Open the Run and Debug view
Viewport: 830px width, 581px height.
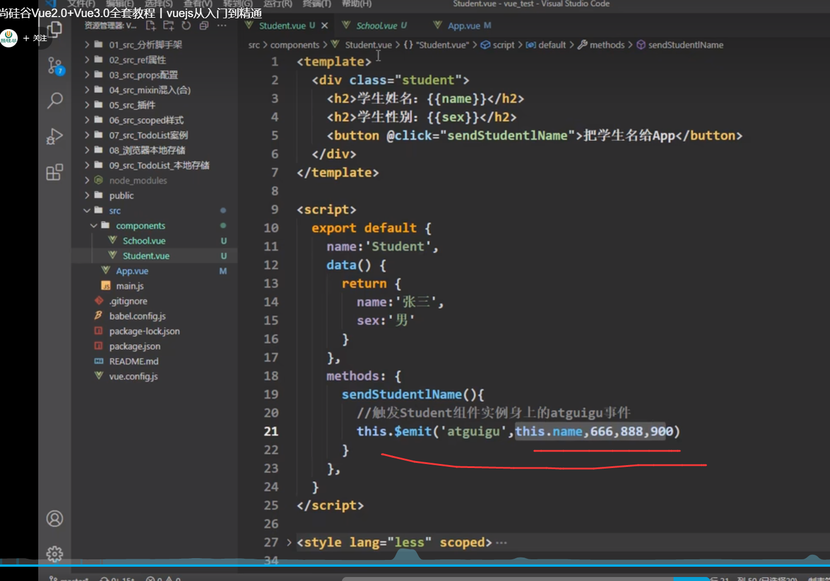55,136
